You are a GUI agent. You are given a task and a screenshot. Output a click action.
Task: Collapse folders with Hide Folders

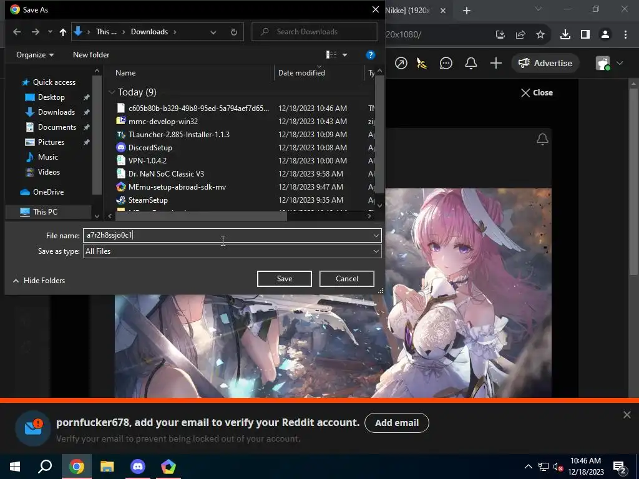(x=39, y=281)
